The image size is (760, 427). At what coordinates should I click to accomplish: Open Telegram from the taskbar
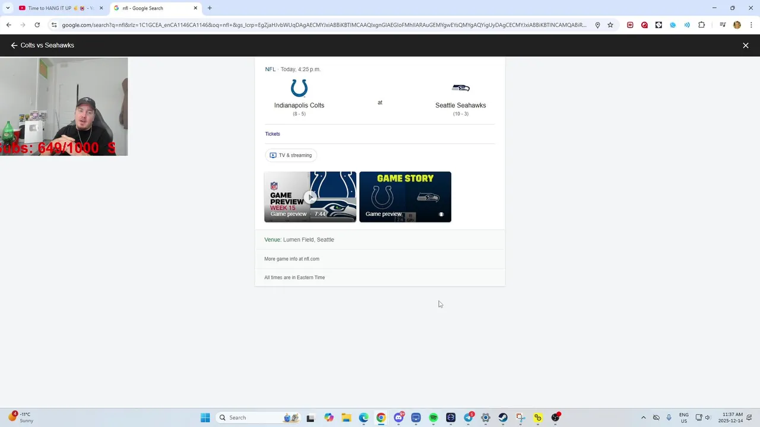(x=468, y=418)
